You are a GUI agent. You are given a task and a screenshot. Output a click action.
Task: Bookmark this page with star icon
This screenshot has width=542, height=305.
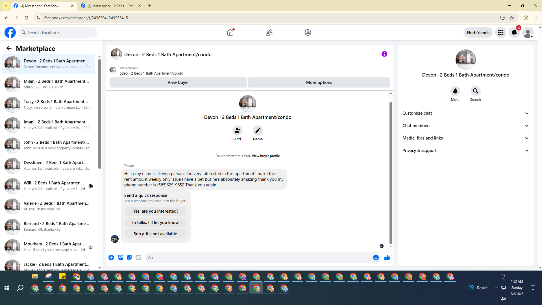512,18
